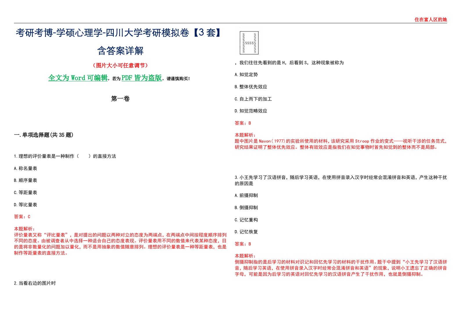Select option 'C.记忆重构'
Image resolution: width=461 pixels, height=326 pixels.
(x=246, y=220)
